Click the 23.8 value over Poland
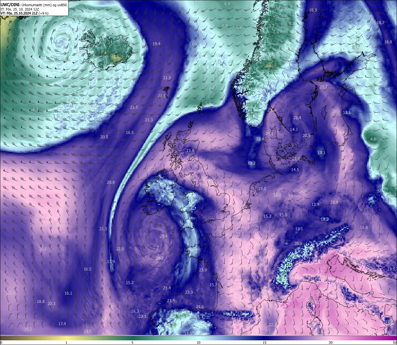 tap(334, 202)
